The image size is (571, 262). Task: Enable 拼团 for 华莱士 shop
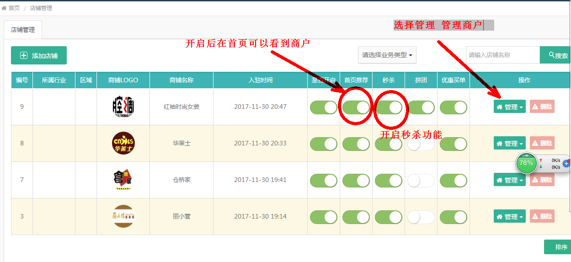click(421, 144)
